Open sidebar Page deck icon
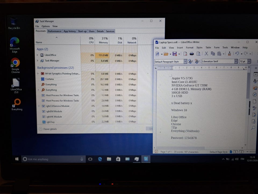 tap(255, 101)
